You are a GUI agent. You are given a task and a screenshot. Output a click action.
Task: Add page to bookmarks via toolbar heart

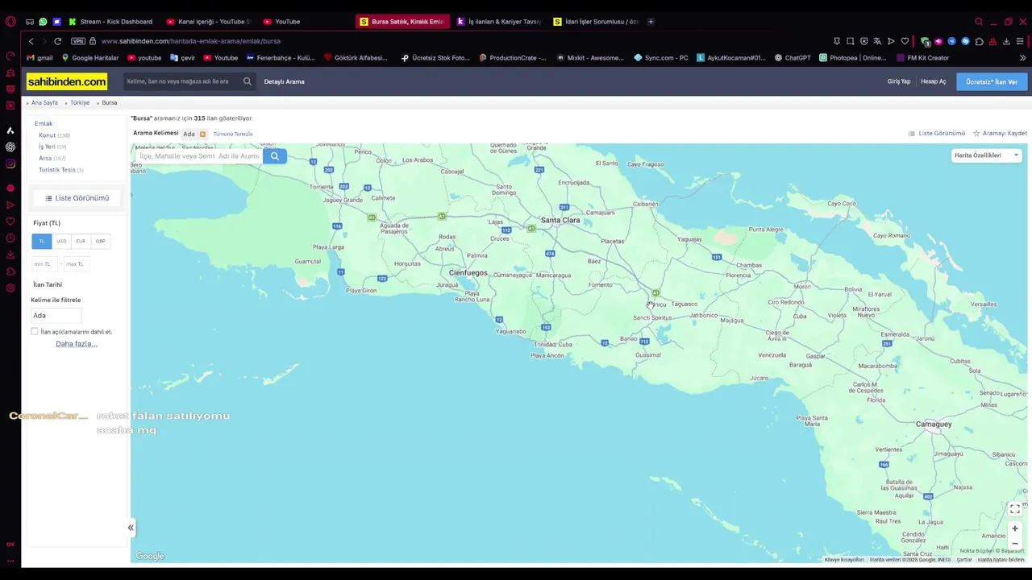pos(905,41)
